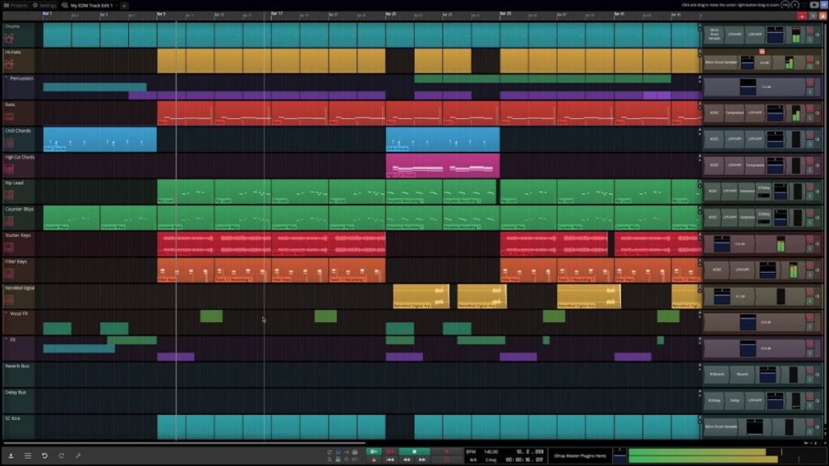Screen dimensions: 829x466
Task: Mute the Drums track
Action: pos(810,31)
